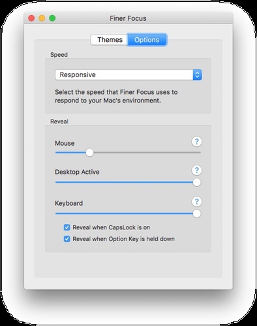Click the Finer Focus title bar
This screenshot has height=326, width=257.
(x=128, y=18)
